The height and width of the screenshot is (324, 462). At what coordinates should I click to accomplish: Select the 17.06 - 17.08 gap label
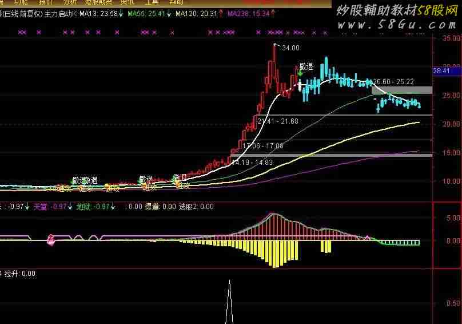click(x=263, y=146)
